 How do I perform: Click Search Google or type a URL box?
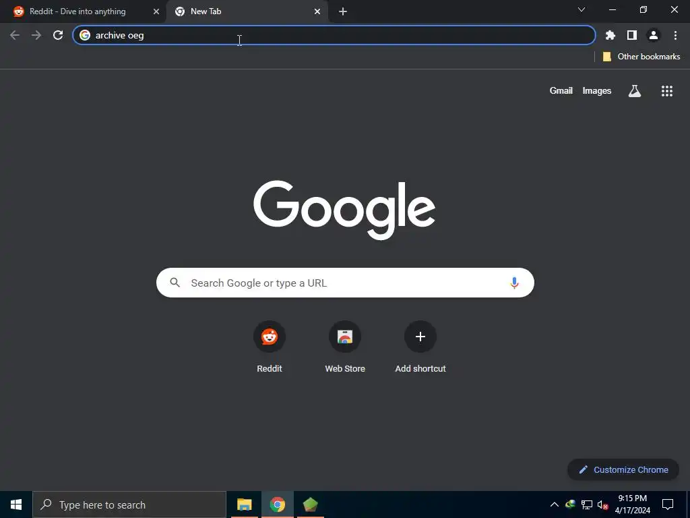[345, 283]
